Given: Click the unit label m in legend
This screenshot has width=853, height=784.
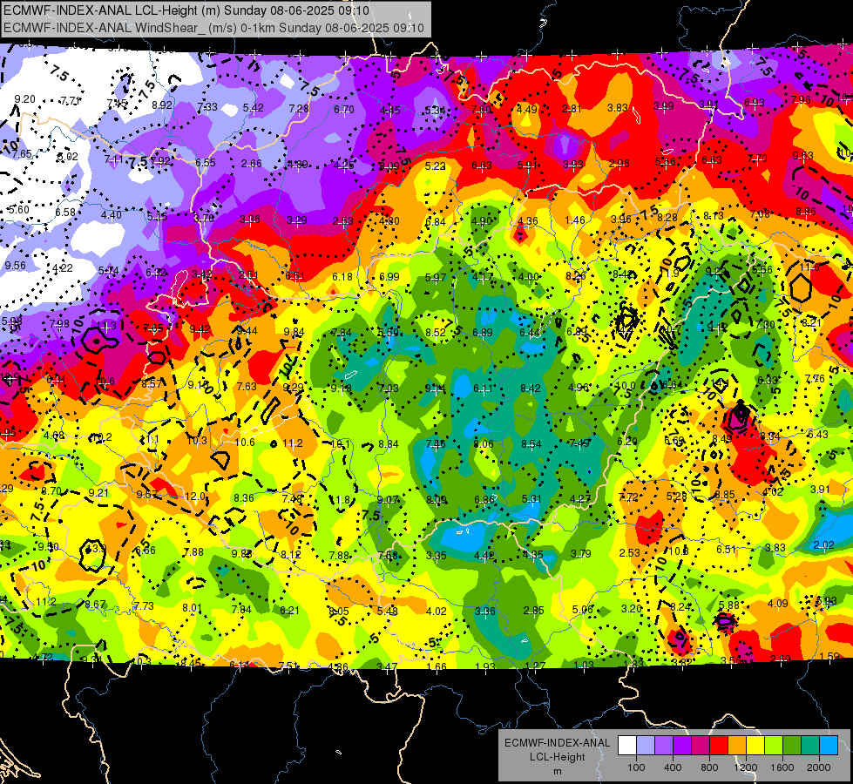Looking at the screenshot, I should coord(557,772).
